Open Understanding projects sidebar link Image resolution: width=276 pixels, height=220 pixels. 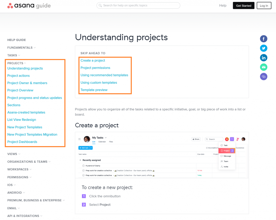(x=25, y=68)
